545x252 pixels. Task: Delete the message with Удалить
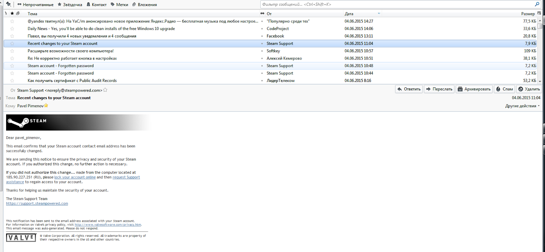click(x=529, y=89)
